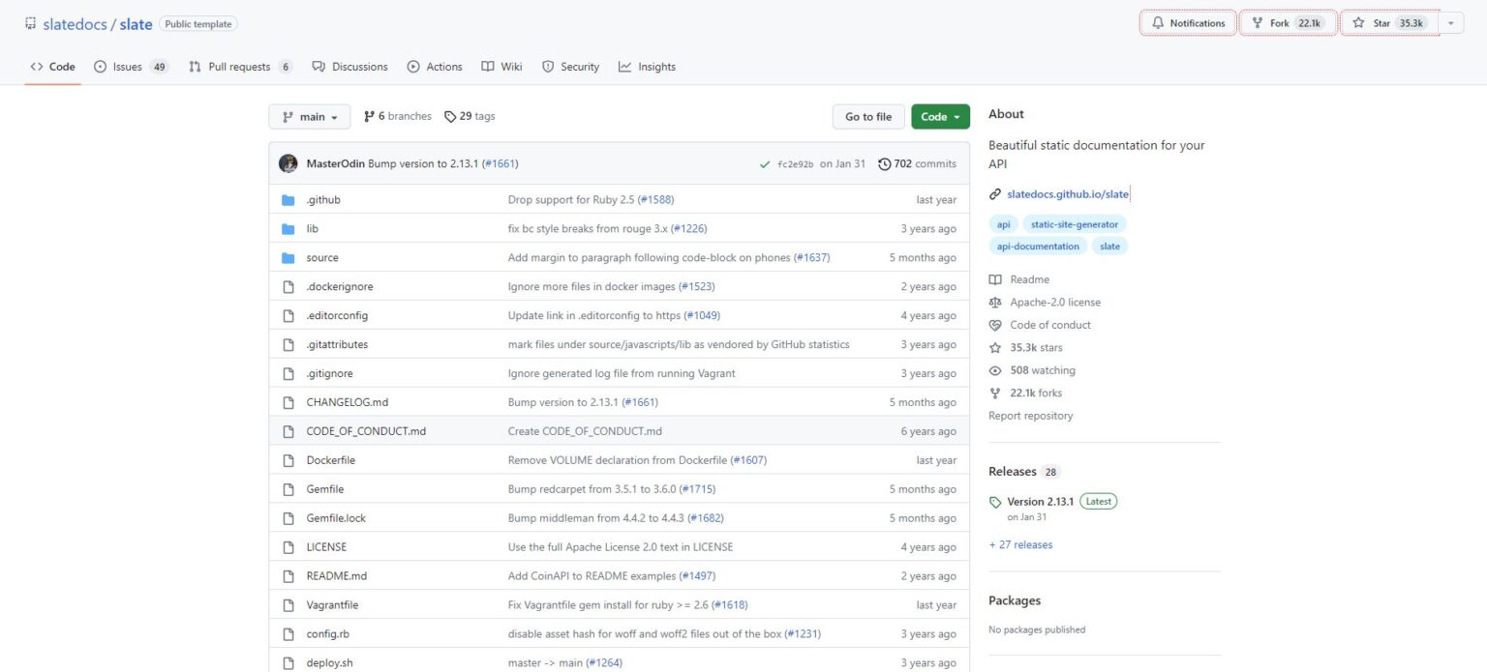Click the Discussions speech bubble icon
The width and height of the screenshot is (1487, 672).
click(x=319, y=66)
